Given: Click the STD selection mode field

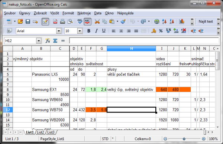Looking at the screenshot, I should tap(105, 139).
